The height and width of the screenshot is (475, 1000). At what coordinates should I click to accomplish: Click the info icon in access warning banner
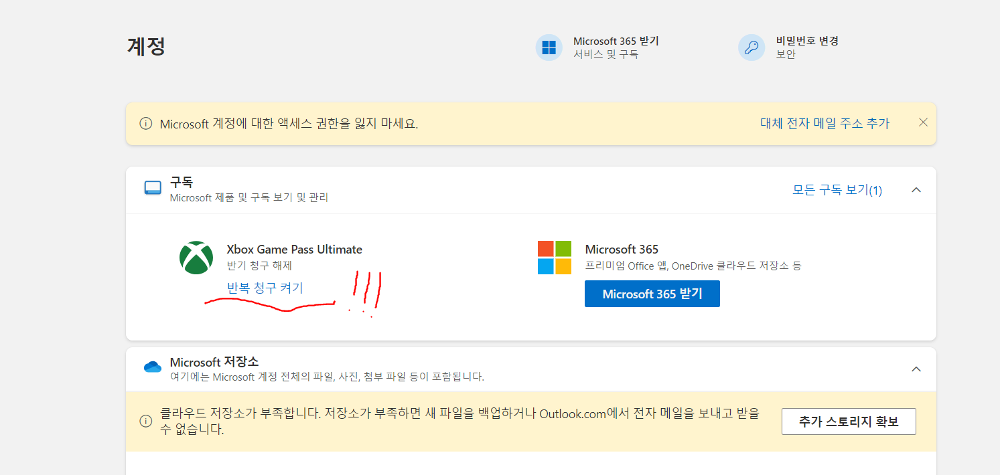145,124
